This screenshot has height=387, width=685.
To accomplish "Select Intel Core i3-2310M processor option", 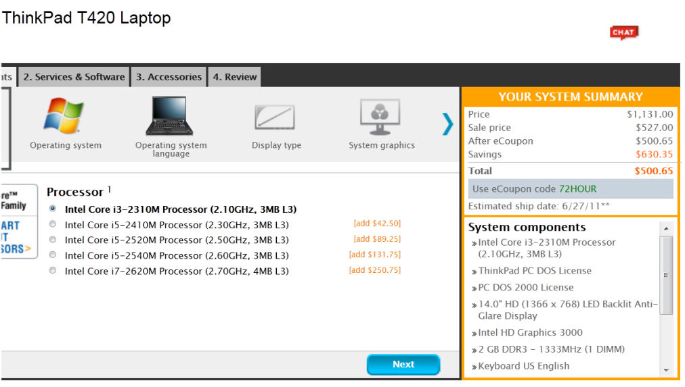I will click(x=53, y=209).
